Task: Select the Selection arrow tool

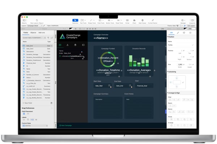Action: (x=75, y=20)
